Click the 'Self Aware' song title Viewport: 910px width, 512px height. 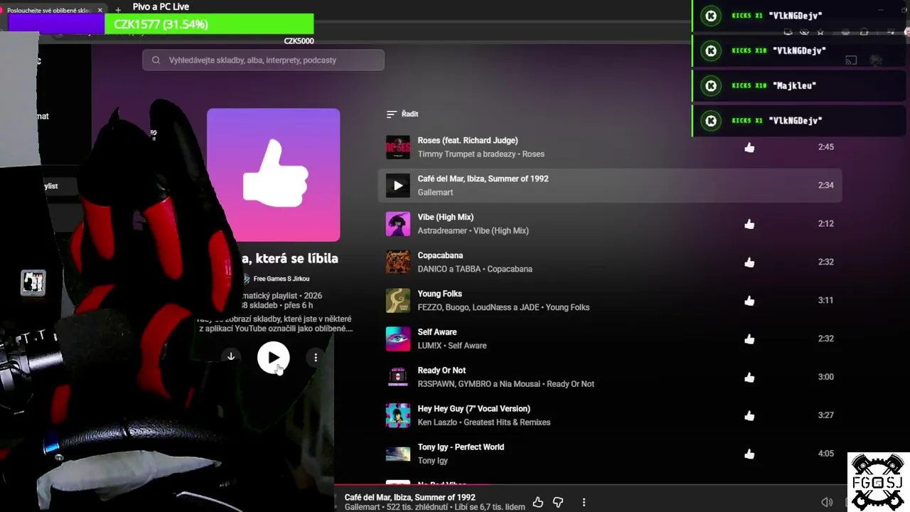(x=437, y=333)
